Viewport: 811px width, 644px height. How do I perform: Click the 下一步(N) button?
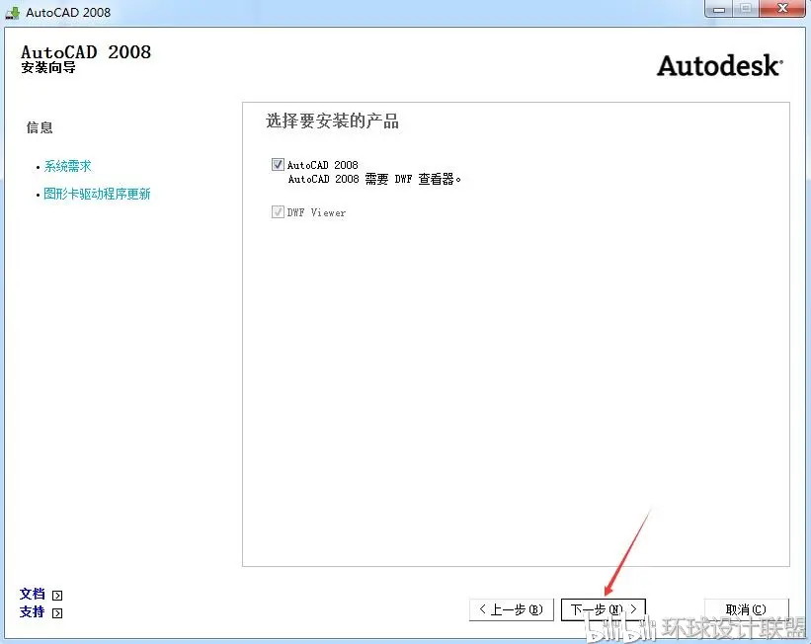coord(604,609)
